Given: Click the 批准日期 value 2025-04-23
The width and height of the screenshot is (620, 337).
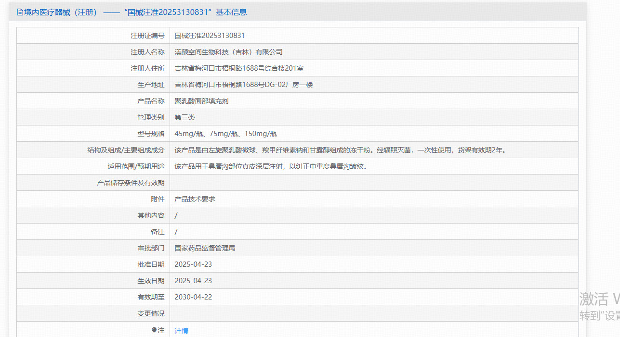Looking at the screenshot, I should (193, 264).
